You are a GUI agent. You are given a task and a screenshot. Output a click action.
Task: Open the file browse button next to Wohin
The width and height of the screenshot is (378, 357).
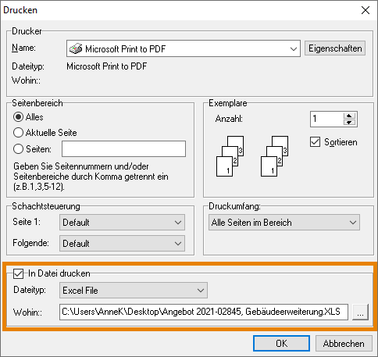(x=360, y=312)
